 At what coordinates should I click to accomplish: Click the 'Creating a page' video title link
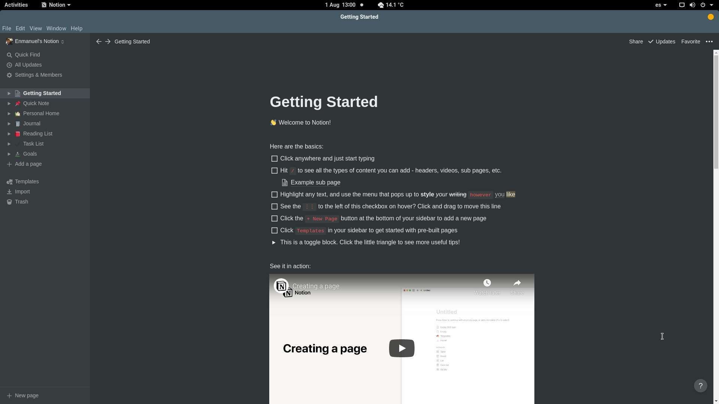(x=316, y=286)
